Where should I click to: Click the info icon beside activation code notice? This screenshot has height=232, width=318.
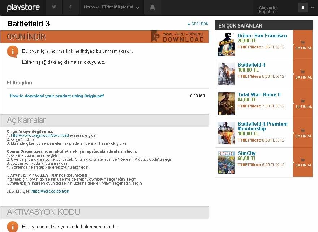[13, 227]
